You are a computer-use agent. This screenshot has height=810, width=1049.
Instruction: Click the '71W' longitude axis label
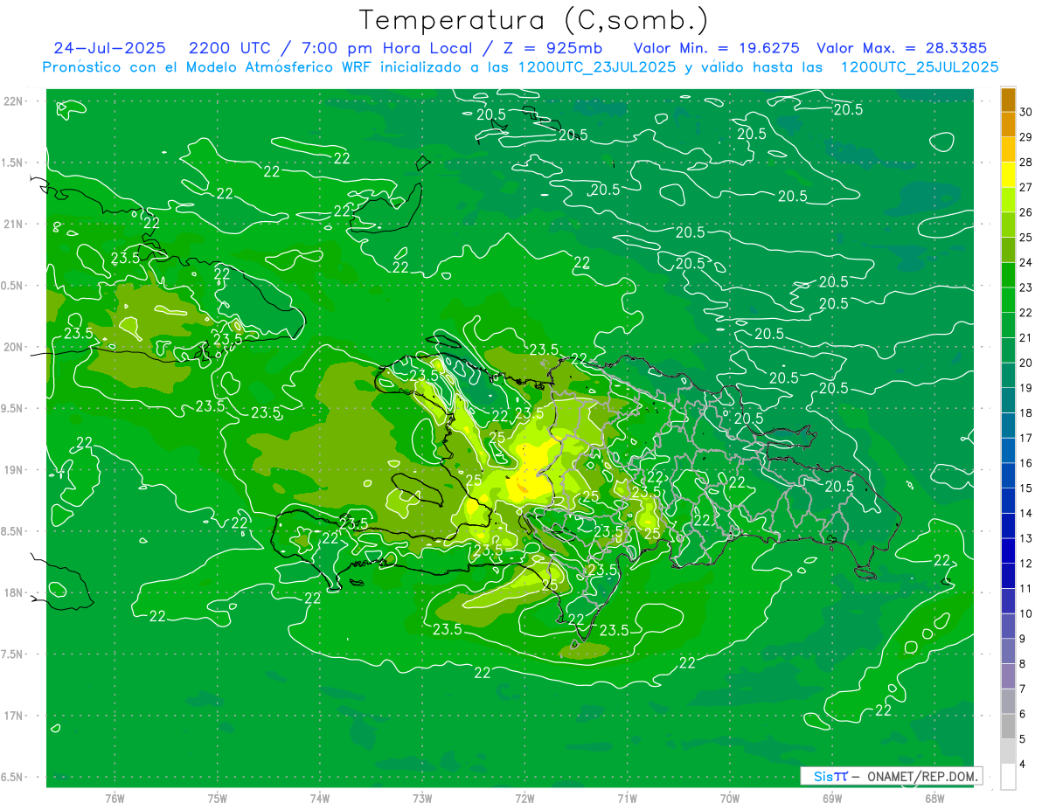click(x=627, y=798)
